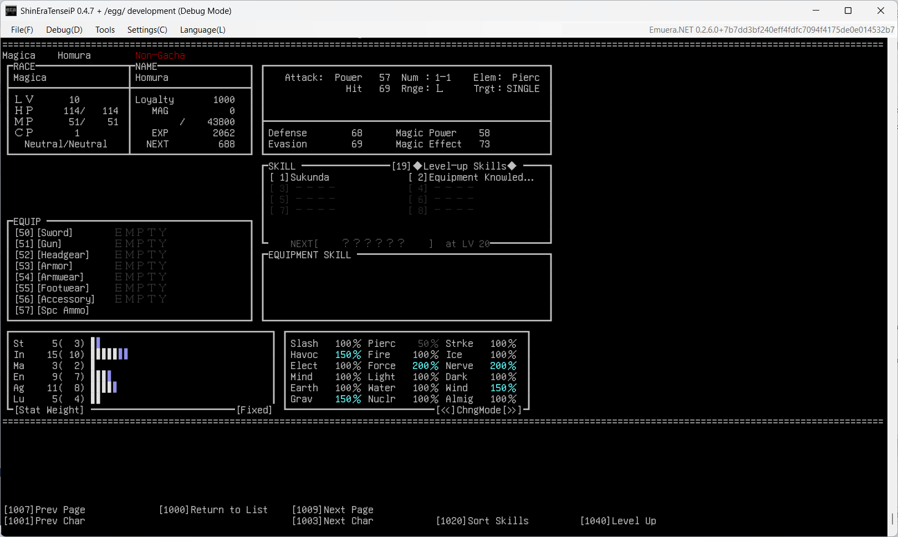Open the Language(L) menu
Screen dimensions: 898x537
203,30
